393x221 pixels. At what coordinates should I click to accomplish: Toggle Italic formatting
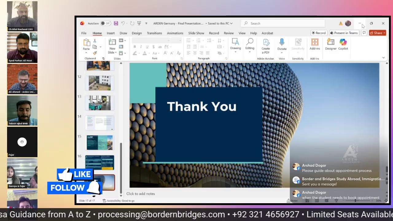coord(141,47)
